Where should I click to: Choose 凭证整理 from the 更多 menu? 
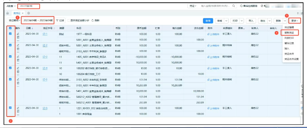coord(289,27)
